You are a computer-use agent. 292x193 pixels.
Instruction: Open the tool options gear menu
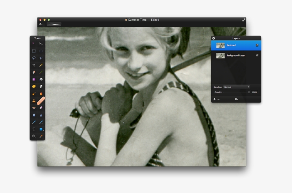click(x=41, y=24)
